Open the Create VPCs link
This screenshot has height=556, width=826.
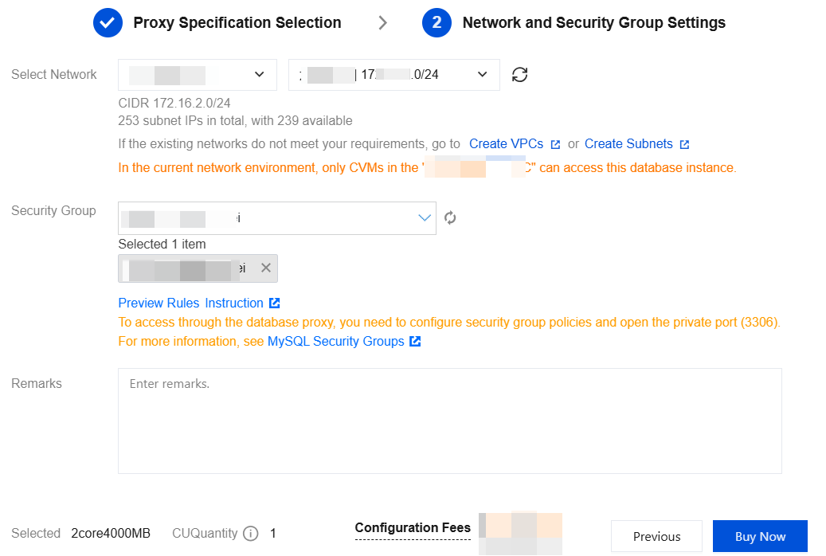pyautogui.click(x=506, y=144)
